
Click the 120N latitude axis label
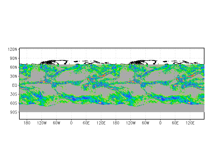(x=13, y=49)
